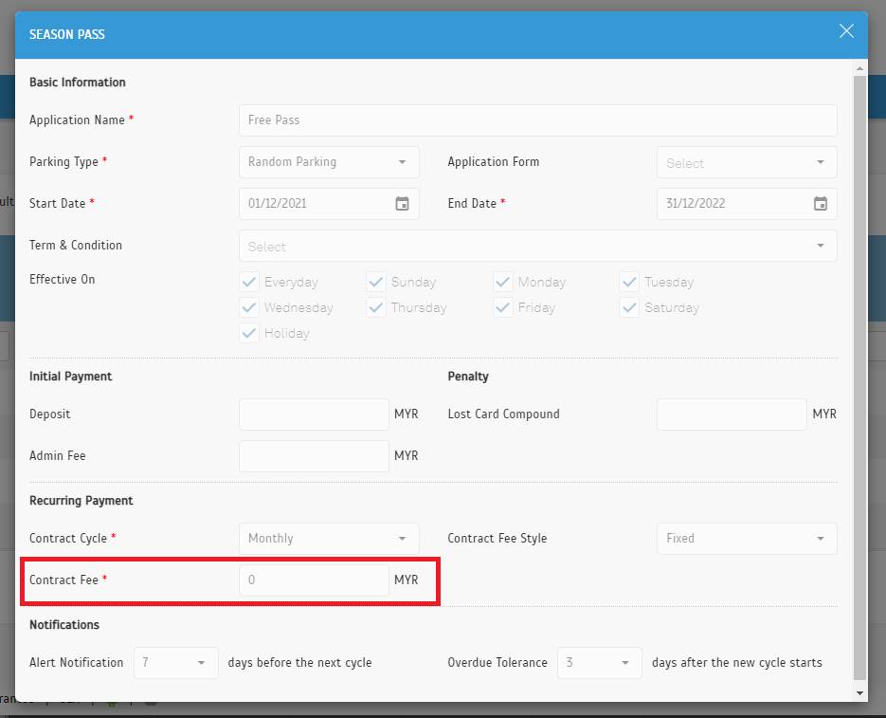Click the Application Name field
Image resolution: width=886 pixels, height=718 pixels.
click(537, 120)
